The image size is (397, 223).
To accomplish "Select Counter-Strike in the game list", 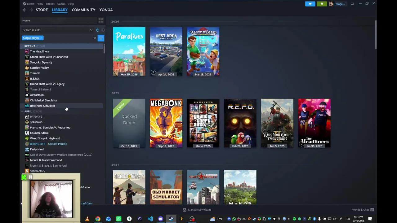I will click(39, 133).
